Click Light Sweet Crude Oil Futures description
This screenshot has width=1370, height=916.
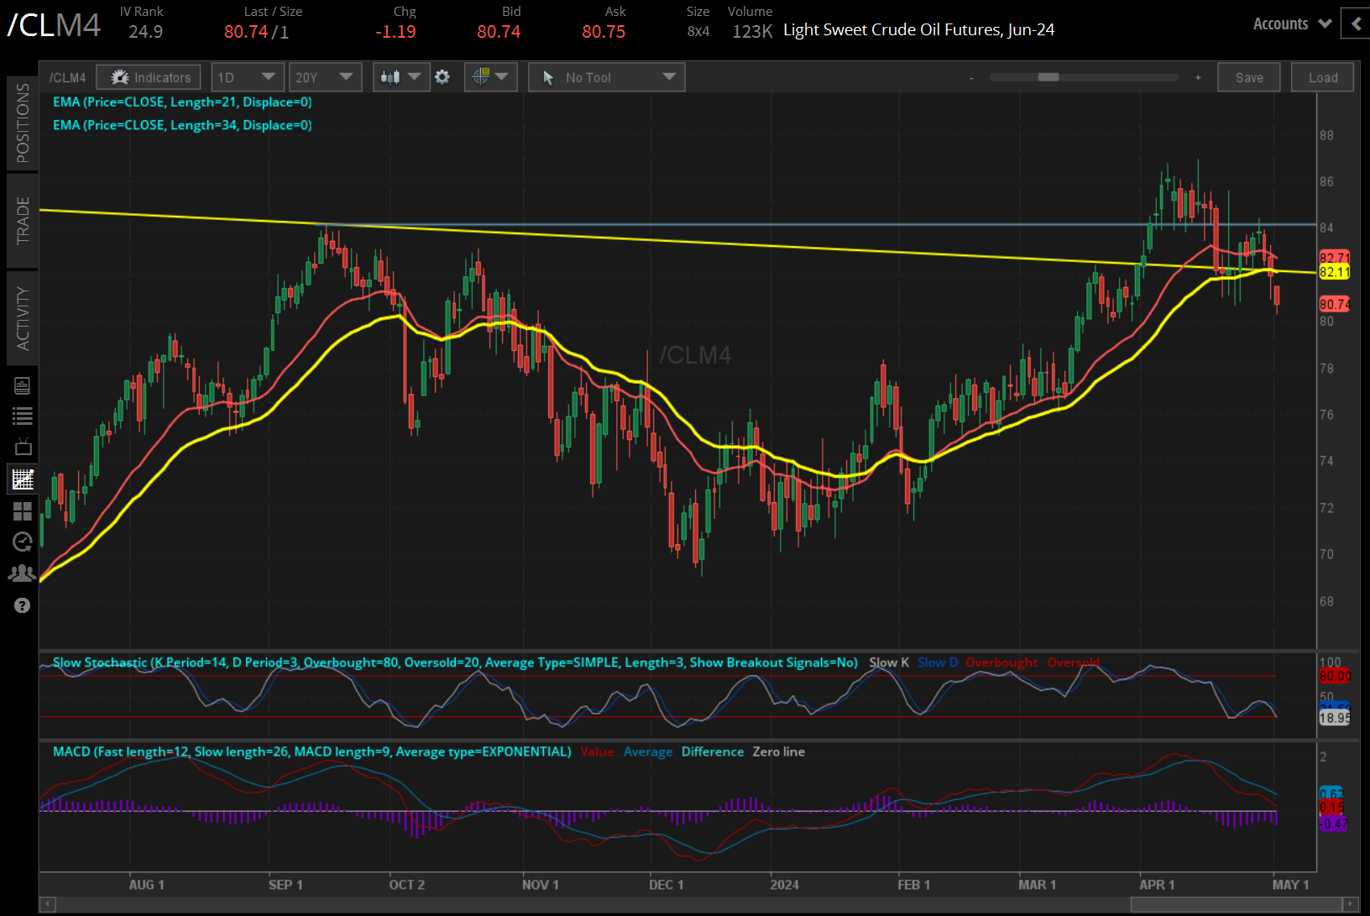[x=918, y=30]
